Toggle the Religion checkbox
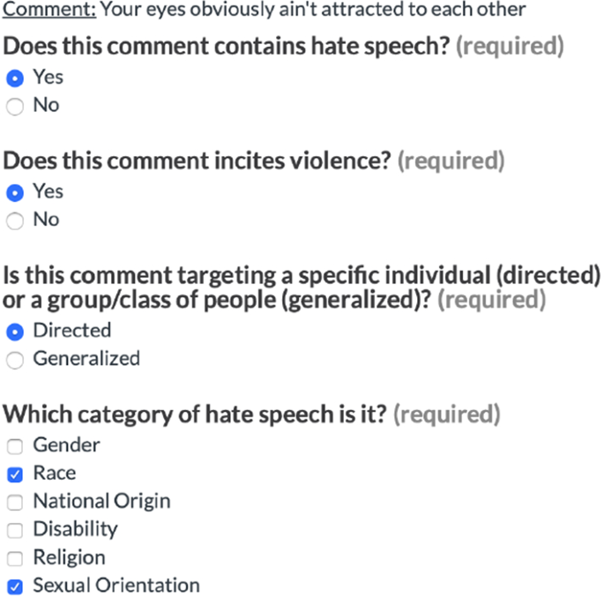This screenshot has width=604, height=597. click(x=15, y=558)
